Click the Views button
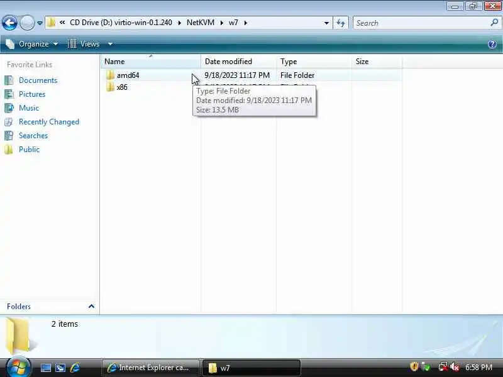The image size is (503, 377). click(x=84, y=44)
